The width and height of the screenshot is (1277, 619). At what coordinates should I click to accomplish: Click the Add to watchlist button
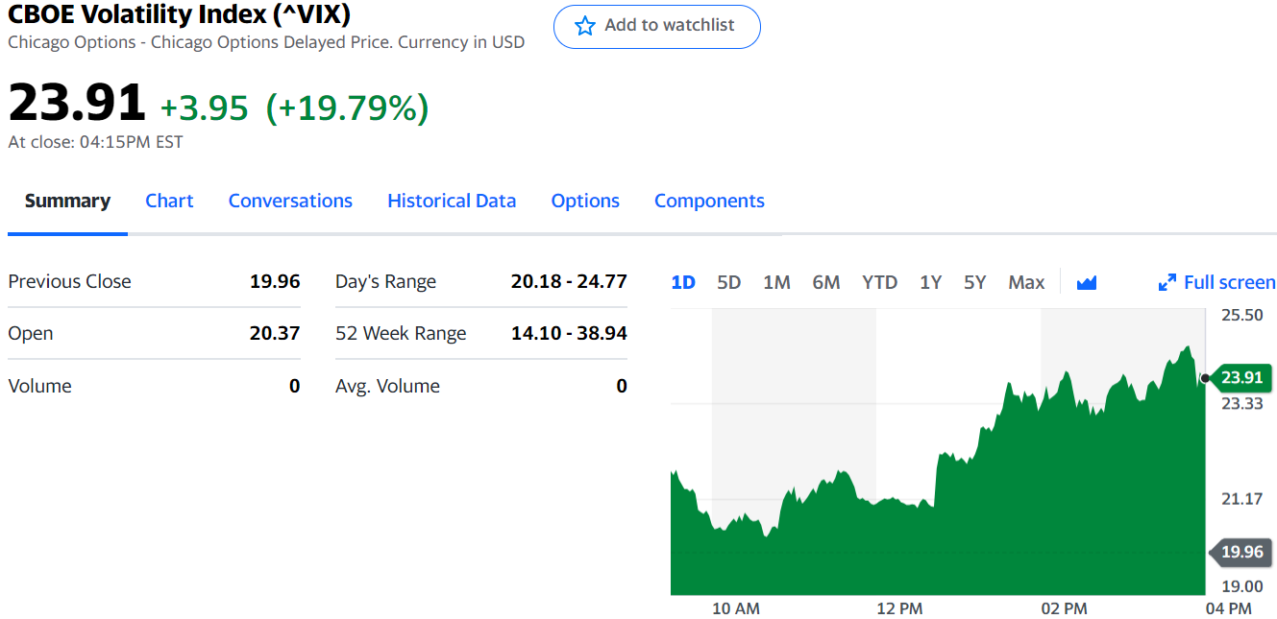[657, 27]
